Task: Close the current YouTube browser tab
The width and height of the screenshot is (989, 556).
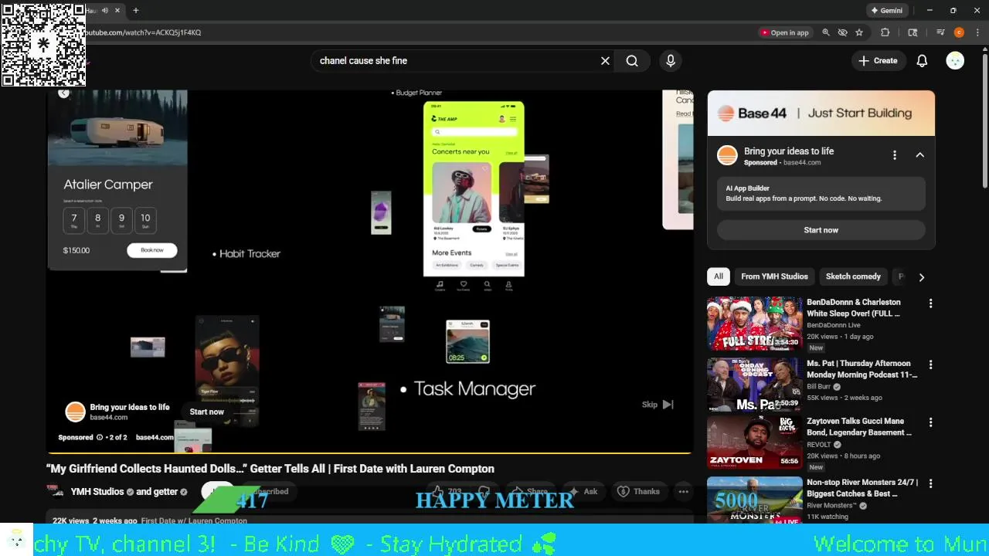Action: tap(117, 11)
